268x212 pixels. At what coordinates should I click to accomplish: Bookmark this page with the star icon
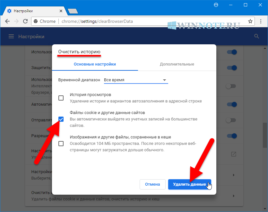pyautogui.click(x=250, y=21)
